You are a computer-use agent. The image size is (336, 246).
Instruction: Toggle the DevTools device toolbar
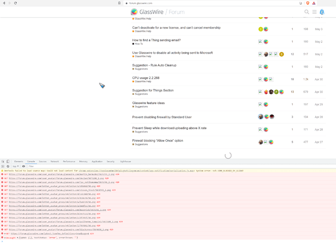(8, 161)
